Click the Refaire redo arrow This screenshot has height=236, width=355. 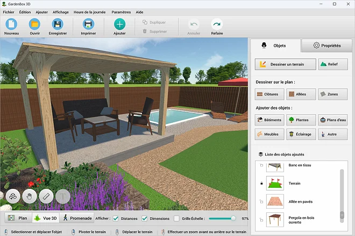coord(217,24)
